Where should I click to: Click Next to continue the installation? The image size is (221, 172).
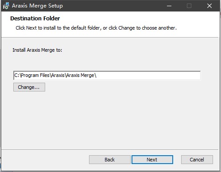pyautogui.click(x=152, y=160)
